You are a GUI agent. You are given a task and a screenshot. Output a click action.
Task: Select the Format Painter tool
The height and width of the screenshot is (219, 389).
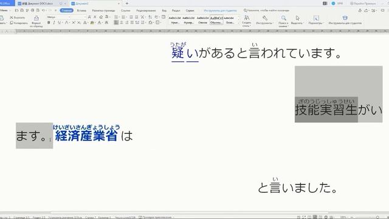pos(36,21)
